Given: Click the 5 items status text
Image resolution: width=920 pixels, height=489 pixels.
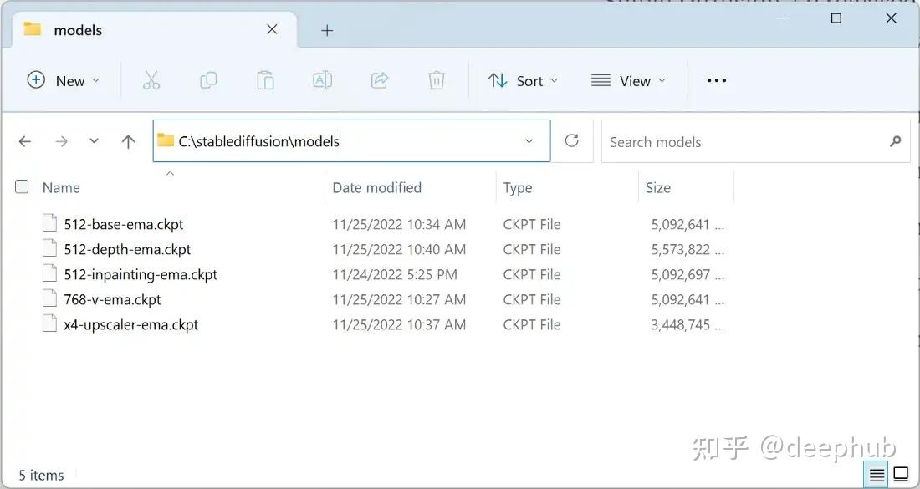Looking at the screenshot, I should 41,475.
